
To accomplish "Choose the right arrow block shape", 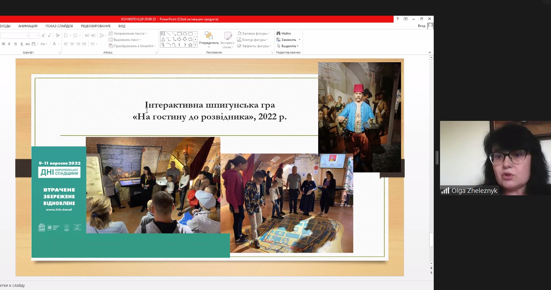I will 179,39.
